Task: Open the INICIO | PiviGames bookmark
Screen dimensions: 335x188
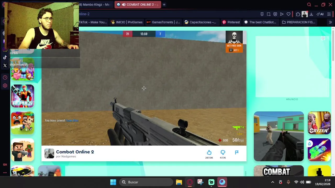Action: (127, 22)
